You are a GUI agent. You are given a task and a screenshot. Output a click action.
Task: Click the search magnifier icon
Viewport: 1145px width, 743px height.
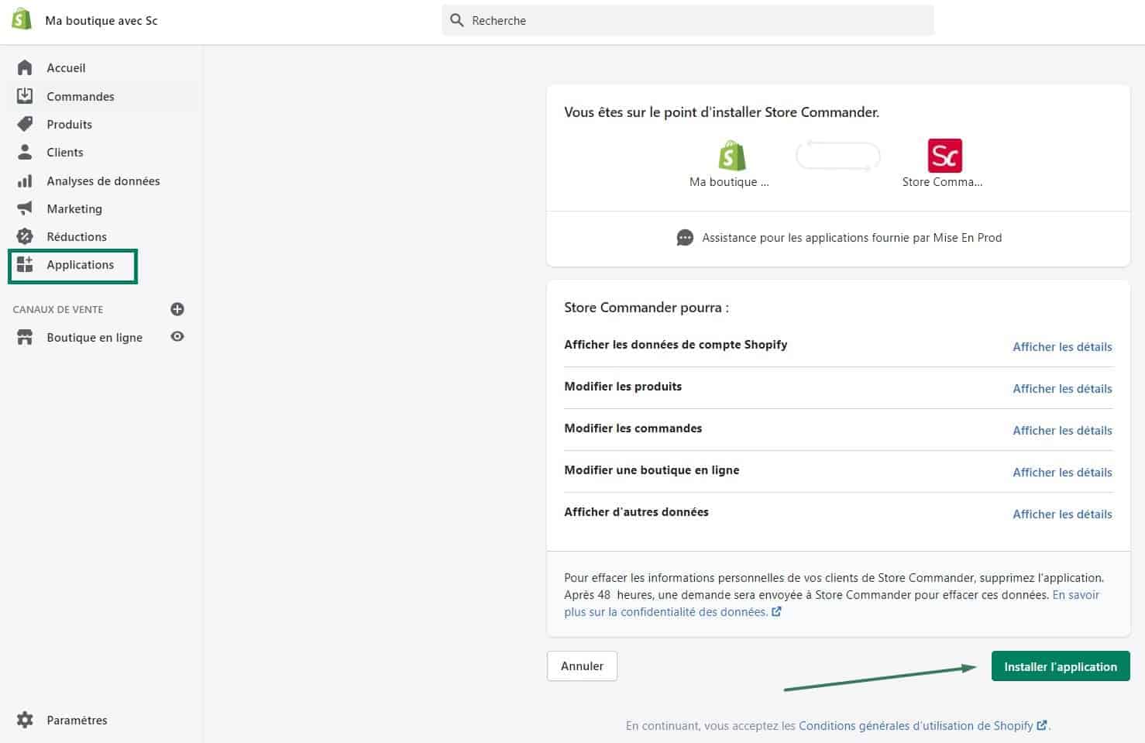click(457, 20)
